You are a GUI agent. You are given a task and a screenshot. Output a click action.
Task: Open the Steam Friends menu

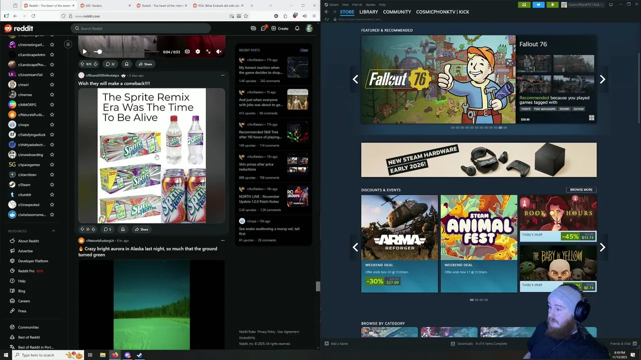coord(357,4)
